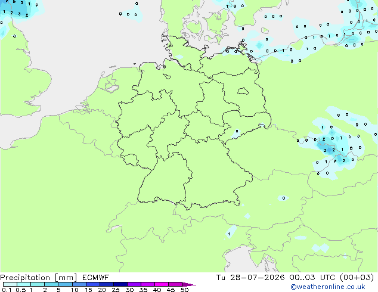This screenshot has height=292, width=378.
Task: Click the '10' legend scale value
Action: click(75, 290)
